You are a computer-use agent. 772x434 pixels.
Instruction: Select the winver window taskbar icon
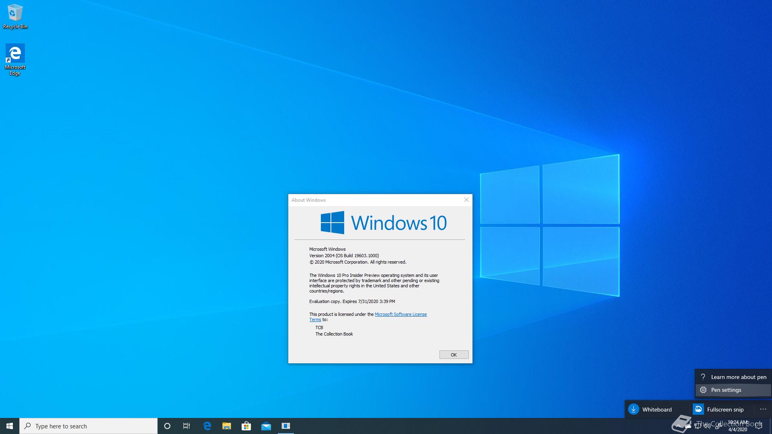click(285, 426)
